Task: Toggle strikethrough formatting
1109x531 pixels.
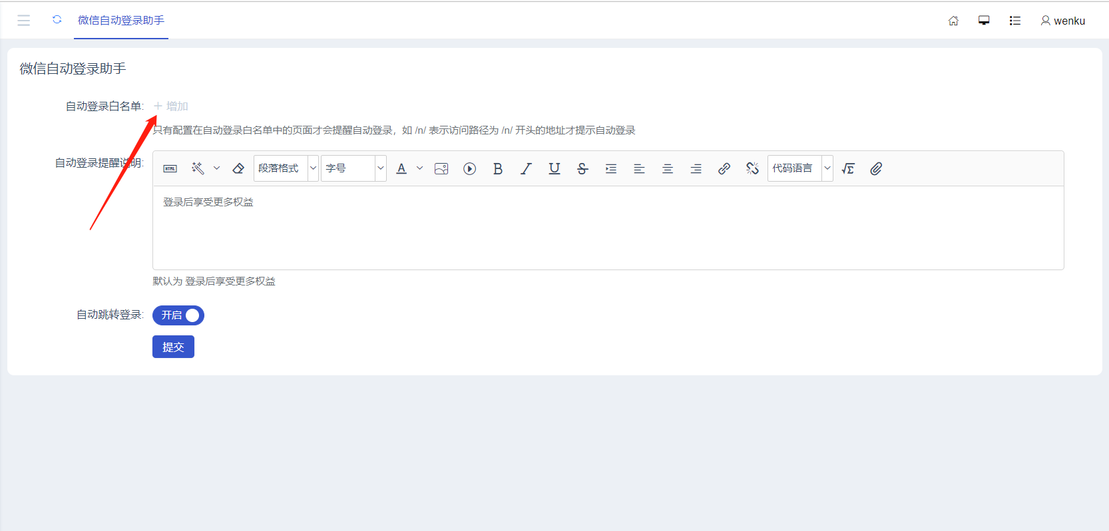Action: 582,168
